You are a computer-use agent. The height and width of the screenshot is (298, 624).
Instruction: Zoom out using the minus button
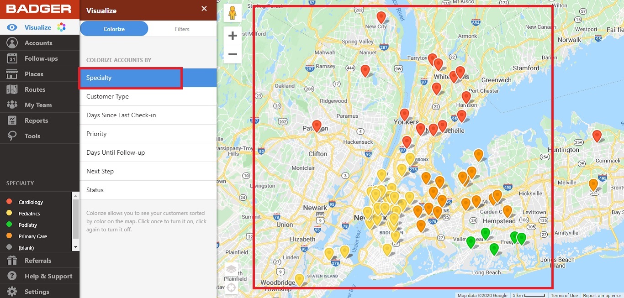pyautogui.click(x=233, y=54)
